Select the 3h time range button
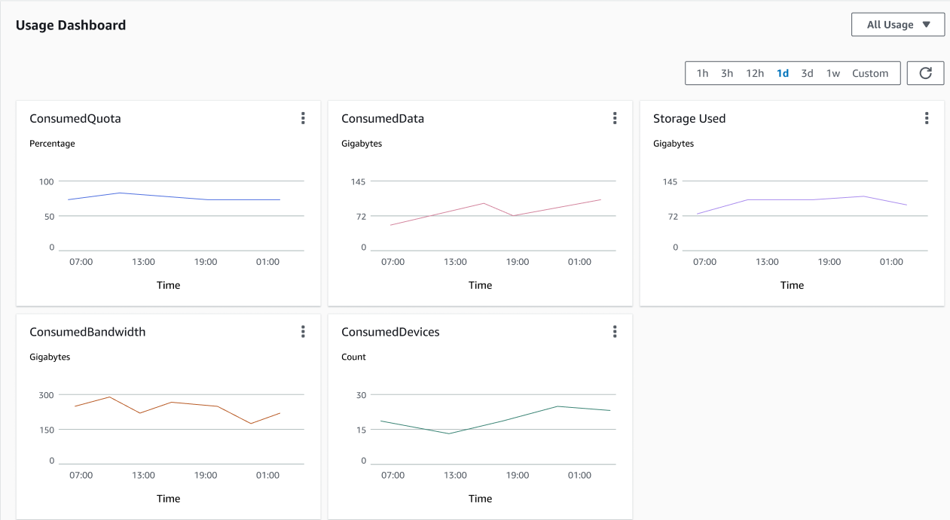Image resolution: width=950 pixels, height=520 pixels. [726, 73]
